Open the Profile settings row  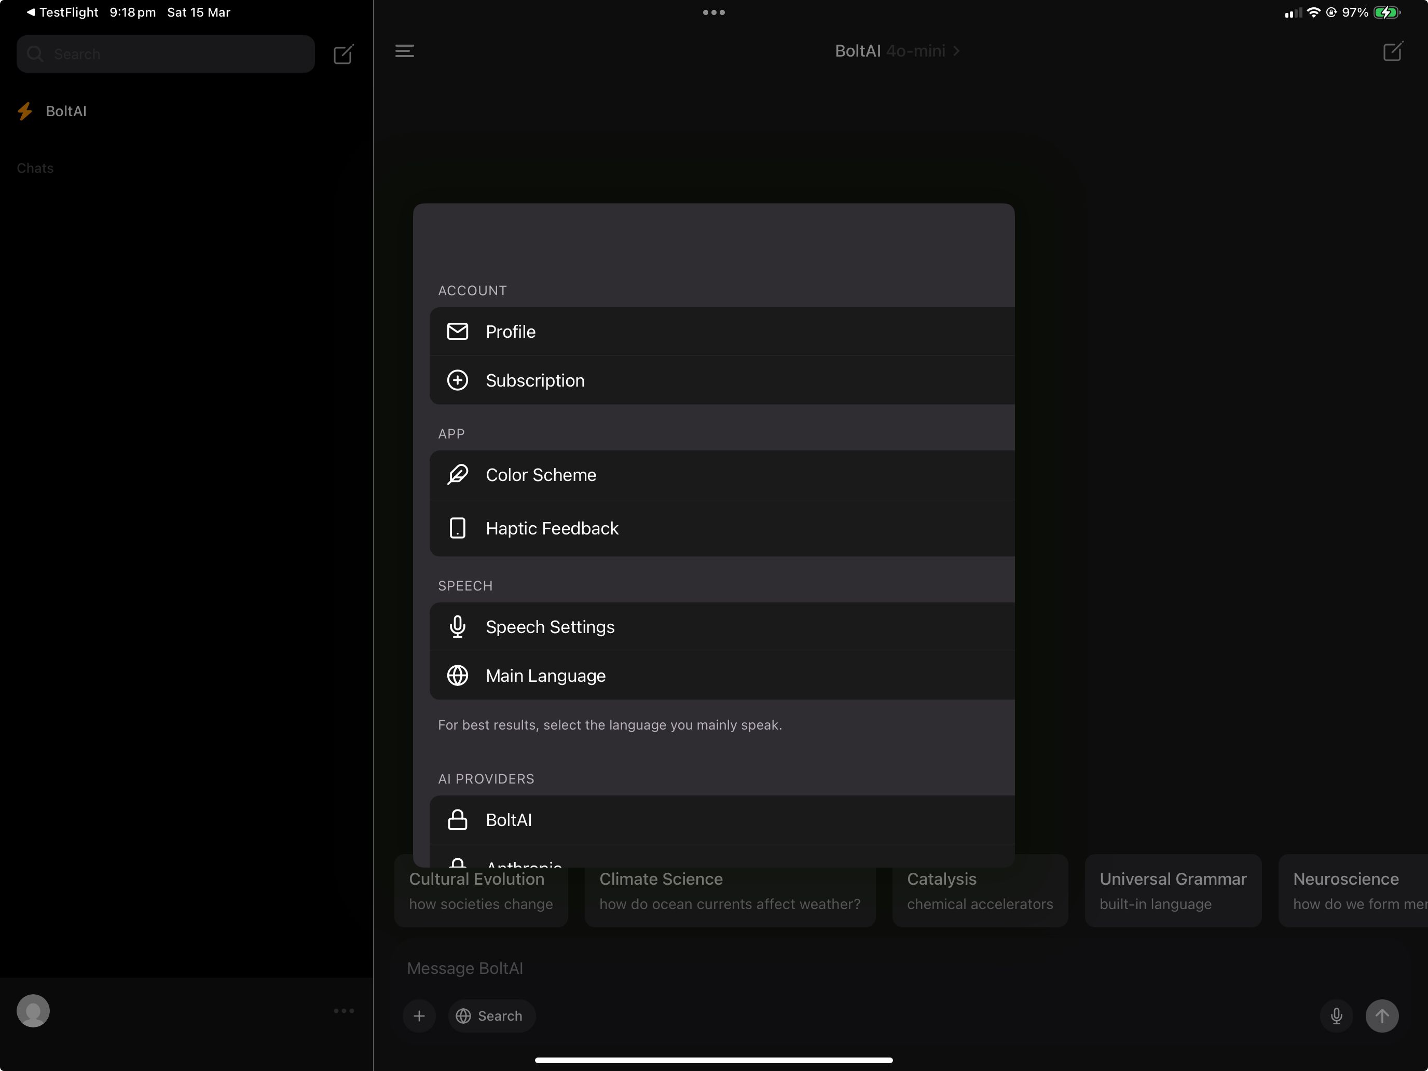click(722, 332)
